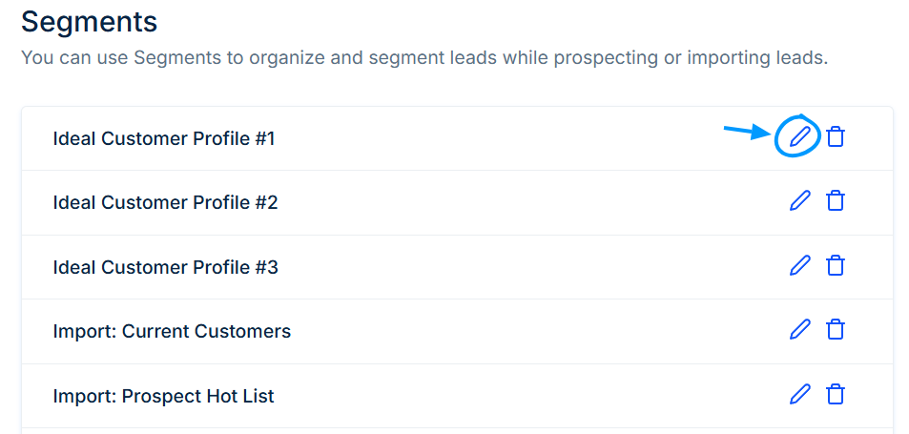The width and height of the screenshot is (909, 434).
Task: Select the Ideal Customer Profile #1 name
Action: point(163,139)
